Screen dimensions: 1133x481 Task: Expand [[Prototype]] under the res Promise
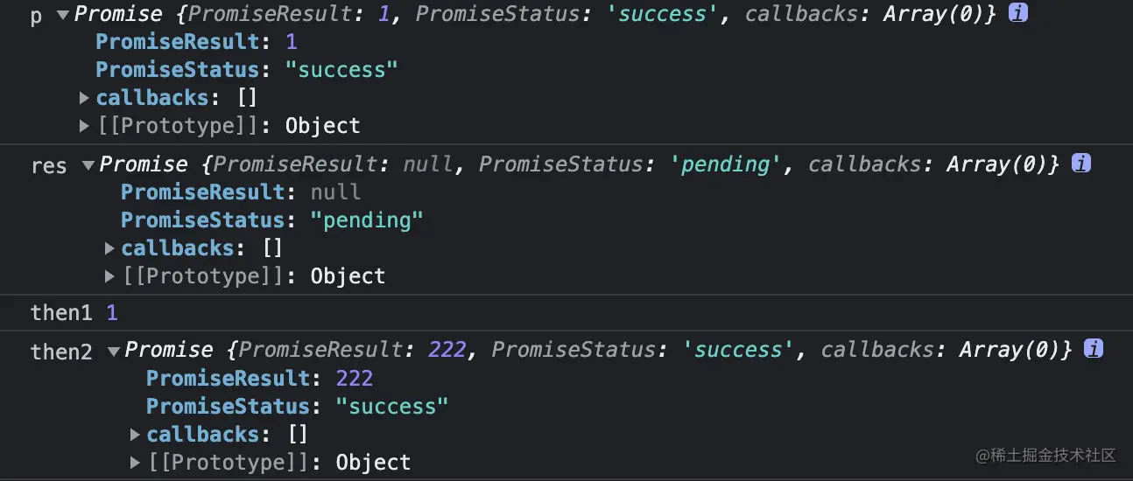coord(109,276)
